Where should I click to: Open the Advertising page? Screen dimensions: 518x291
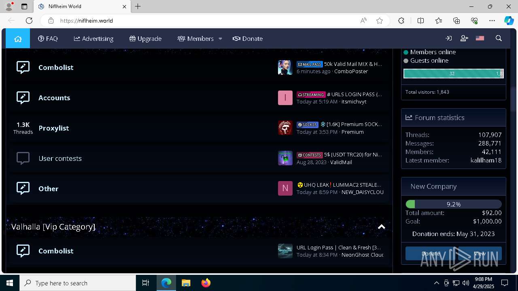[93, 38]
